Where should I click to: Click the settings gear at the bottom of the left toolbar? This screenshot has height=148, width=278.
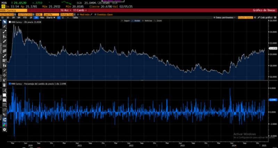5,130
